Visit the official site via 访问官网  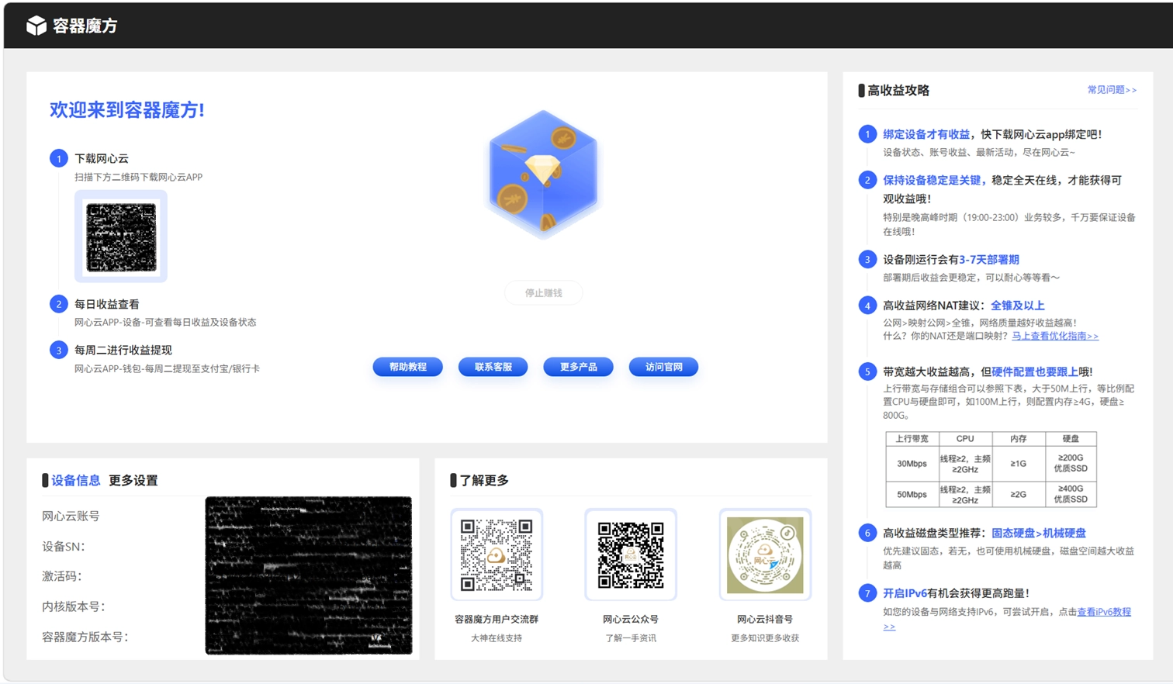[664, 367]
